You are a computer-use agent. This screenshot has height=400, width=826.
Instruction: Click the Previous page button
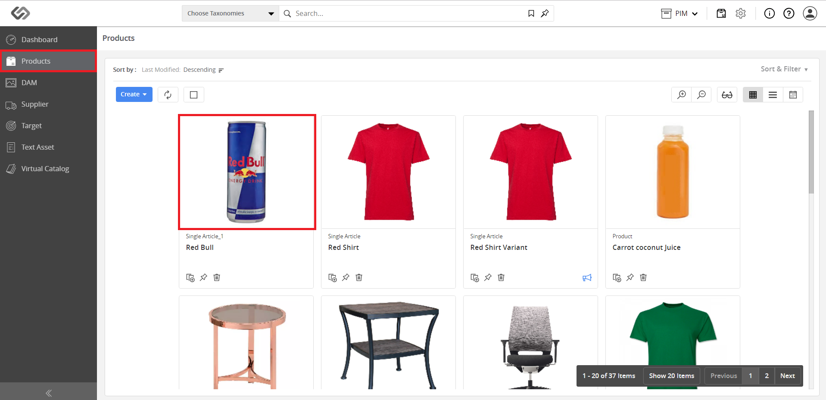pos(723,376)
